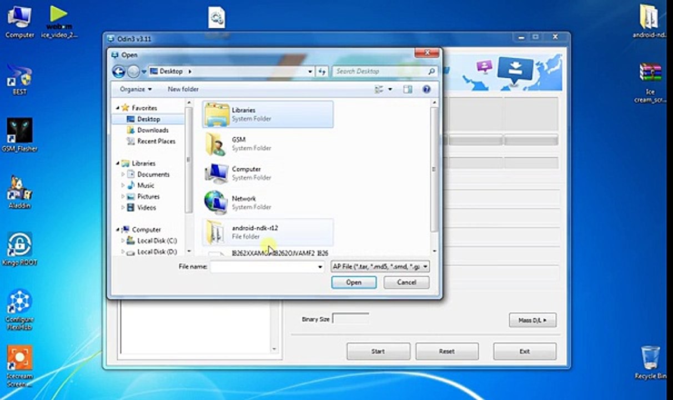Select the Computer item in file list
Viewport: 673px width, 400px height.
click(268, 173)
